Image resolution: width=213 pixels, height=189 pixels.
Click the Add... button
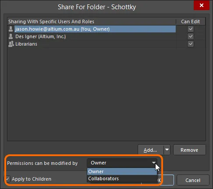coord(150,150)
